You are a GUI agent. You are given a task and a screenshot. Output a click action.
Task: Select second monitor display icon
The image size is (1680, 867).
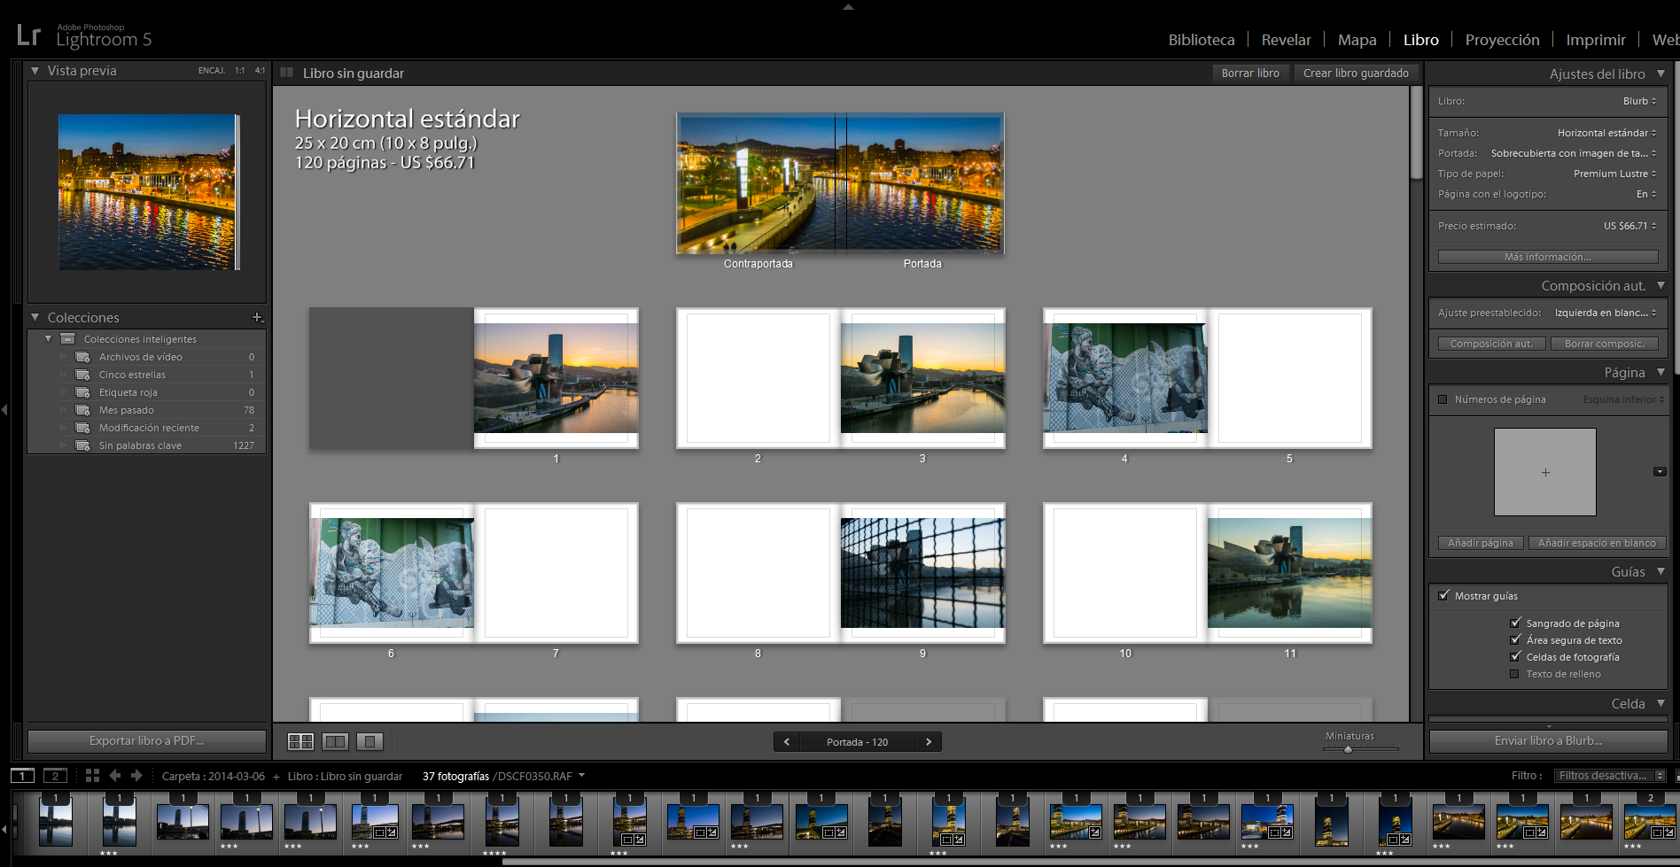pyautogui.click(x=55, y=776)
